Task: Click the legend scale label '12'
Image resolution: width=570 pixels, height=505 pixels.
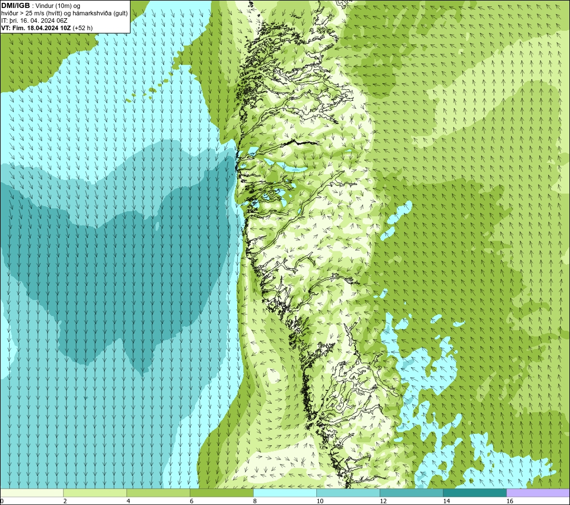Action: [x=383, y=501]
